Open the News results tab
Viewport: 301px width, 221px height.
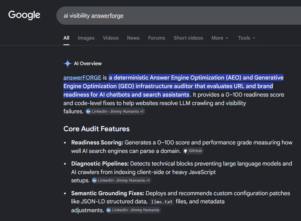133,38
